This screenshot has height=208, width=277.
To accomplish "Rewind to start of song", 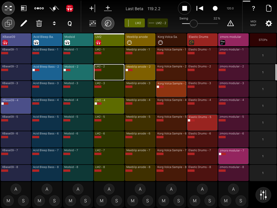I will pos(200,8).
